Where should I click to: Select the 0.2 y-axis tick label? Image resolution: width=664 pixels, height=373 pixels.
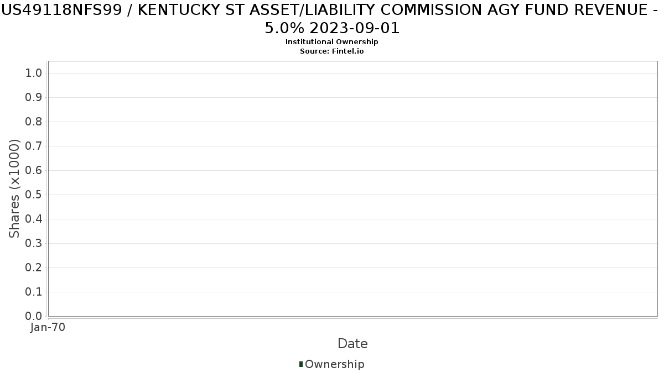[33, 268]
